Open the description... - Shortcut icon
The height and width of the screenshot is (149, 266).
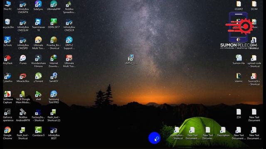(x=177, y=133)
